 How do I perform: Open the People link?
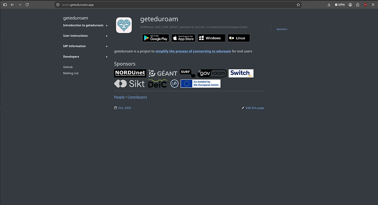pos(119,97)
